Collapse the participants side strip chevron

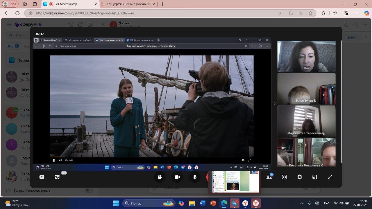275,103
